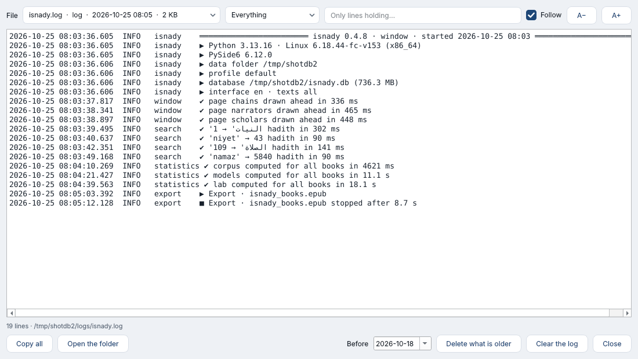Click the status text '19 lines · /tmp/shotdb2/logs/isnady.log'
638x359 pixels.
point(64,326)
